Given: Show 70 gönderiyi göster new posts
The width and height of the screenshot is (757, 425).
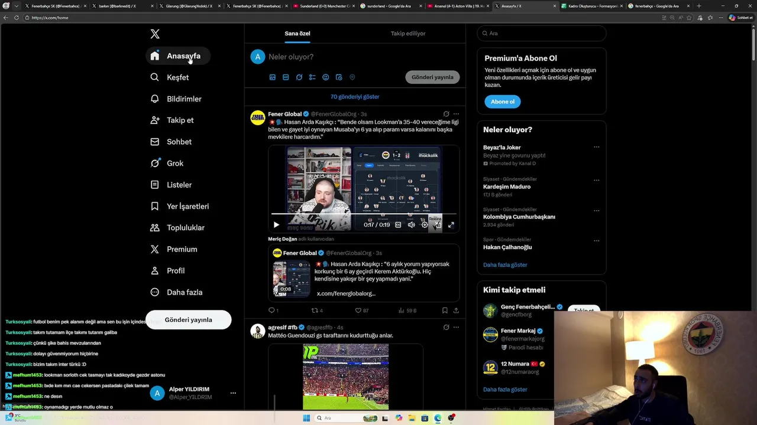Looking at the screenshot, I should click(x=355, y=97).
